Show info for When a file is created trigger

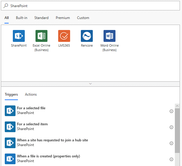171,159
